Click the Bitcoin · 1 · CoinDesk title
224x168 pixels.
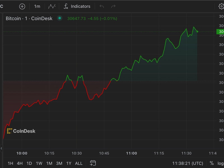(x=29, y=18)
